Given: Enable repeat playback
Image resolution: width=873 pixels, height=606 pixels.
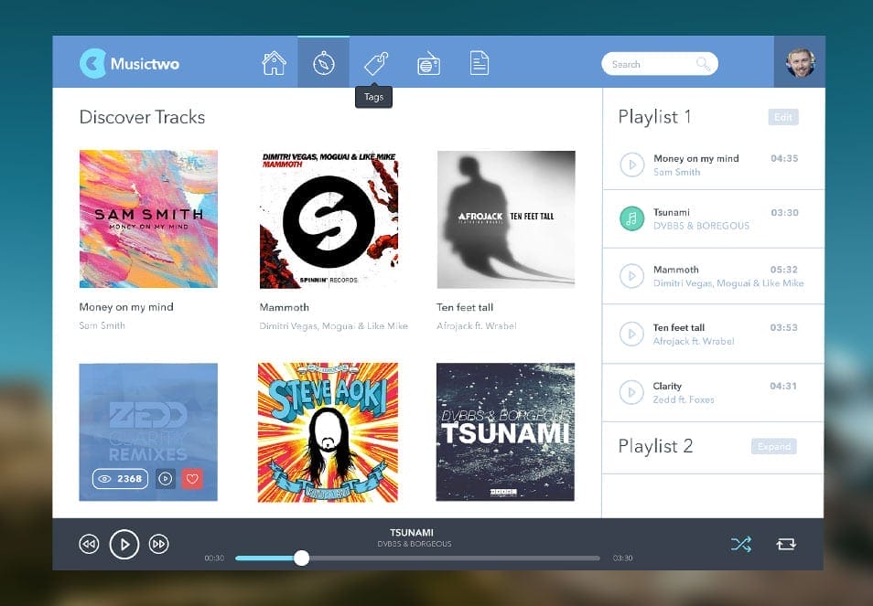Looking at the screenshot, I should (x=785, y=544).
